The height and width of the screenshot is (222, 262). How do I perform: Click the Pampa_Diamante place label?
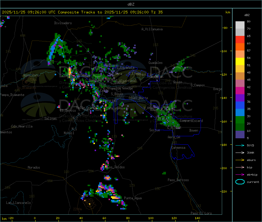pos(12,95)
